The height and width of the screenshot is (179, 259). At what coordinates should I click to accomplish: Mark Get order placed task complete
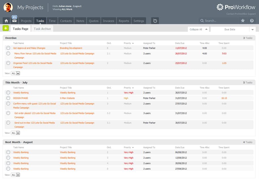[x=8, y=113]
